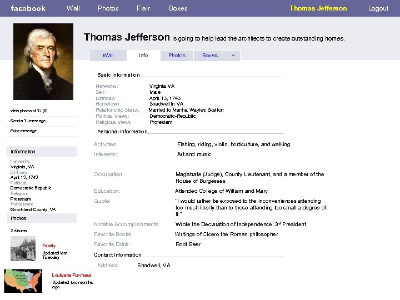Select the Info profile tab
Image resolution: width=400 pixels, height=300 pixels.
point(143,56)
